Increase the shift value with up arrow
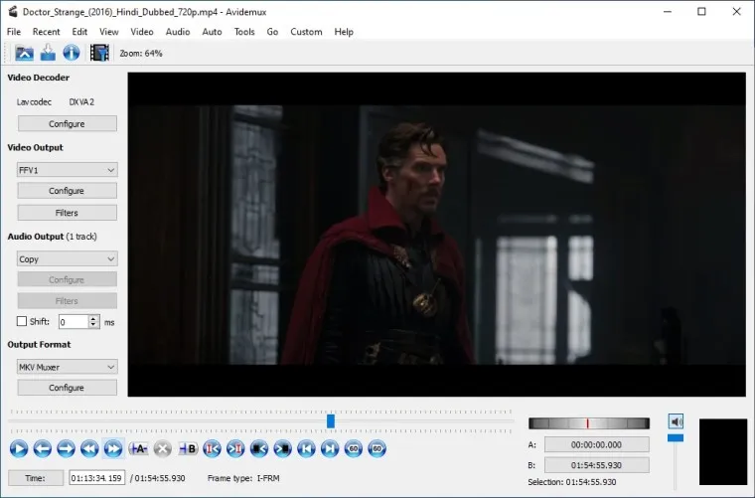Image resolution: width=755 pixels, height=498 pixels. pos(94,318)
